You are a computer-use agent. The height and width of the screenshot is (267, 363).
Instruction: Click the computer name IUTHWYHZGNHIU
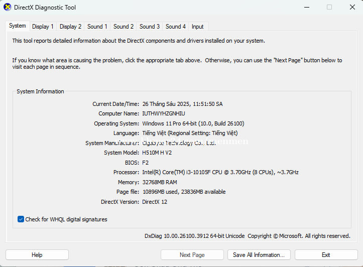click(x=164, y=113)
